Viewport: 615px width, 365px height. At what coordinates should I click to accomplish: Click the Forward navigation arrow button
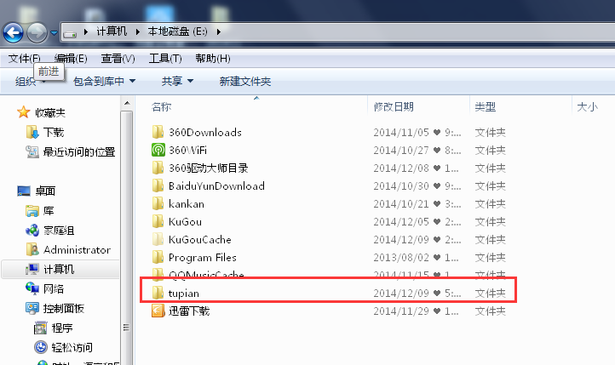(37, 32)
